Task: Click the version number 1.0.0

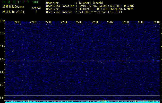Action: (35, 2)
